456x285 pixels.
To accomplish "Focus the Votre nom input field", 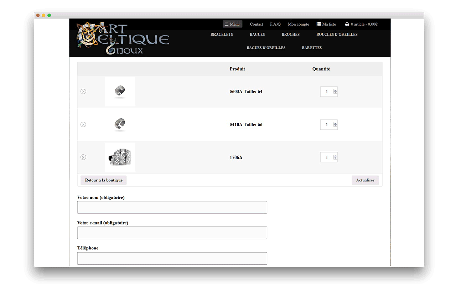I will 172,207.
